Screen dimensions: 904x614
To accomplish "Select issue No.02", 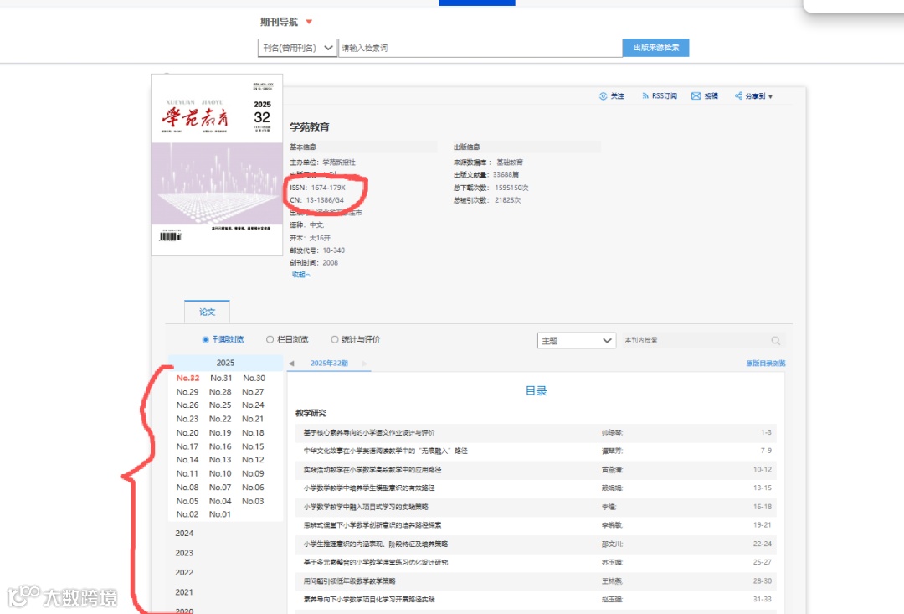I will [187, 514].
